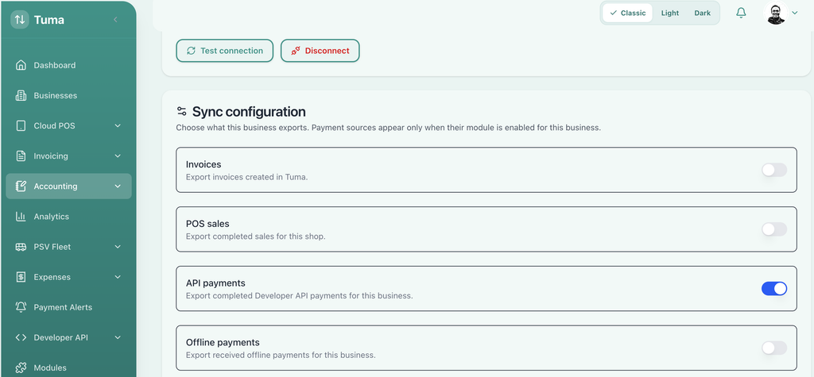Enable the Invoices export toggle
The height and width of the screenshot is (377, 814).
pos(774,170)
